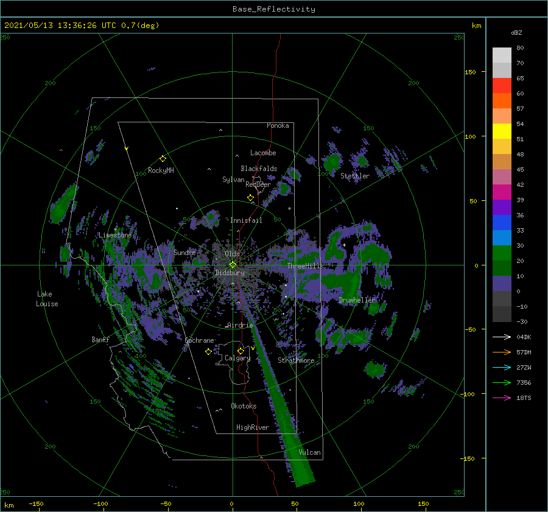Click the blue 36 dBZ color swatch
The image size is (548, 512).
point(502,223)
